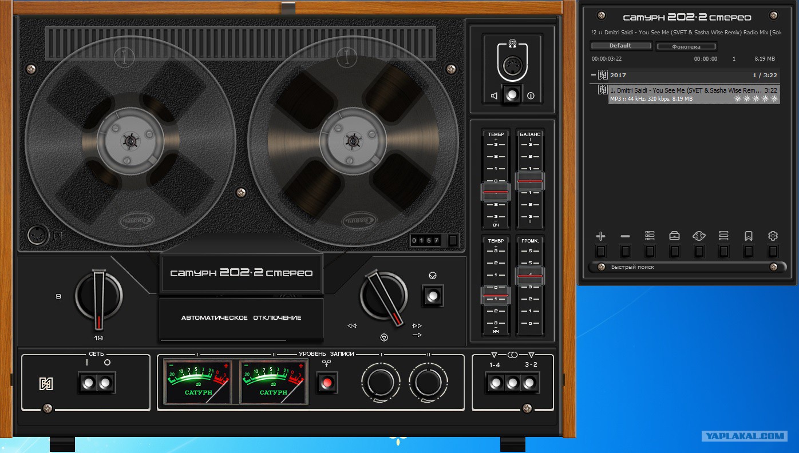Click the add-files plus icon in the playlist
The width and height of the screenshot is (799, 453).
[600, 236]
